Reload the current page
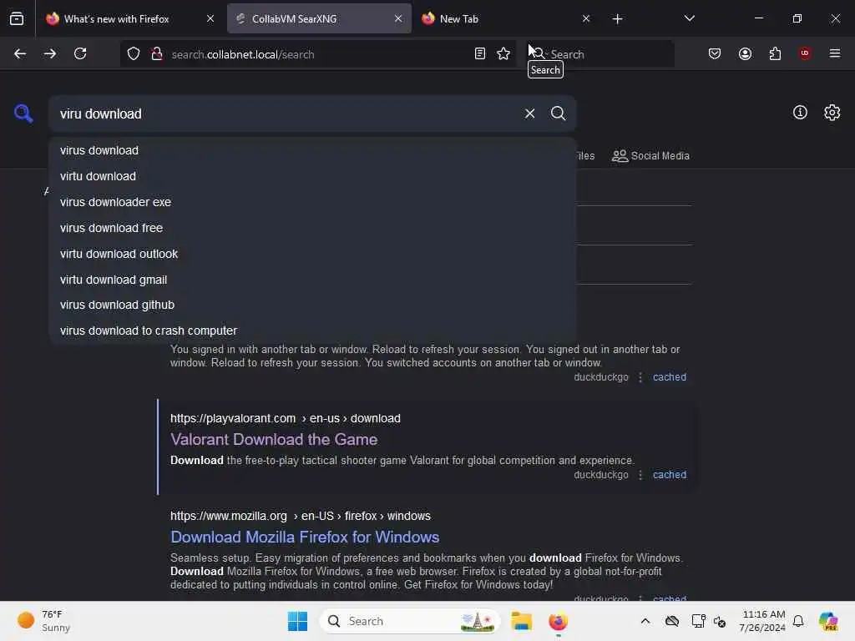855x641 pixels. tap(80, 53)
